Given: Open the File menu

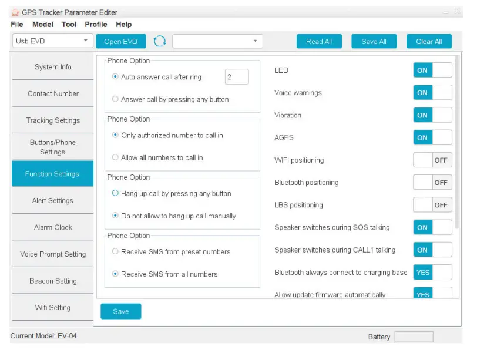Looking at the screenshot, I should point(16,24).
